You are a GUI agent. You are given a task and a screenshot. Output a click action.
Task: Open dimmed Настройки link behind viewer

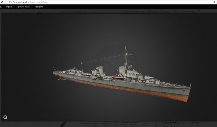click(x=165, y=11)
